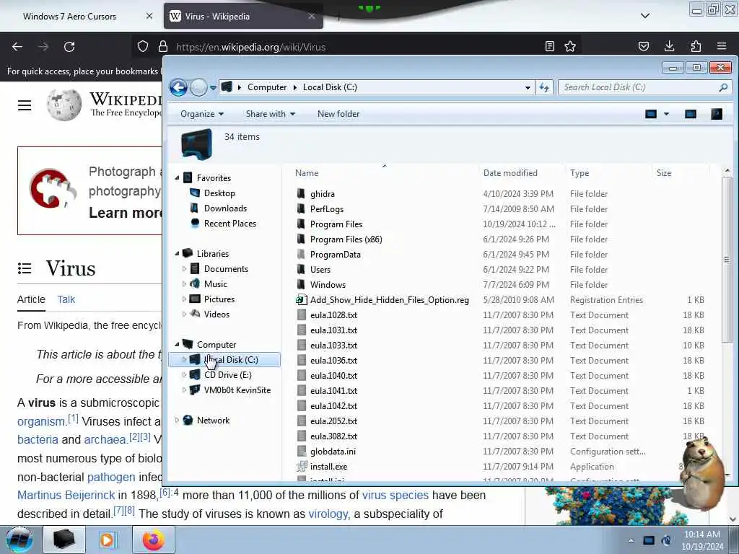Click the Firefox back button
The width and height of the screenshot is (739, 554).
point(17,47)
